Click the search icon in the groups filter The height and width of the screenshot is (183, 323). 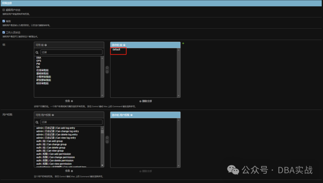(x=37, y=52)
